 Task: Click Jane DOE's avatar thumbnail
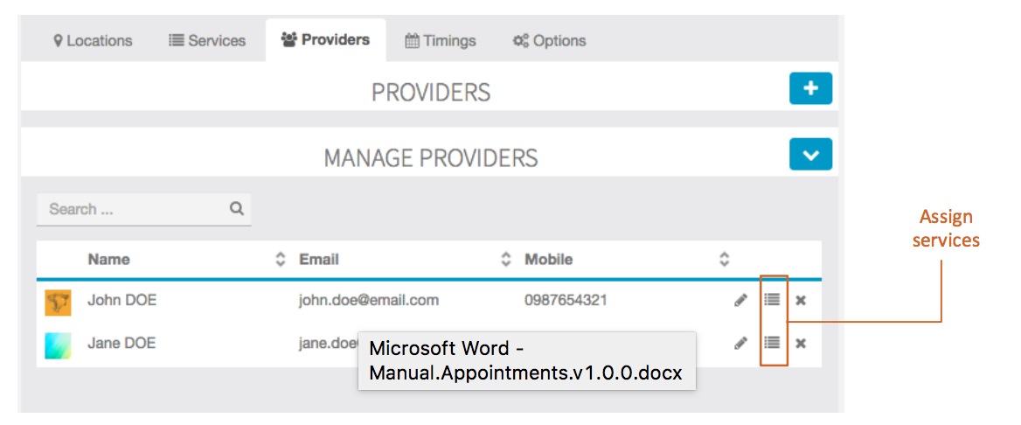click(x=58, y=345)
